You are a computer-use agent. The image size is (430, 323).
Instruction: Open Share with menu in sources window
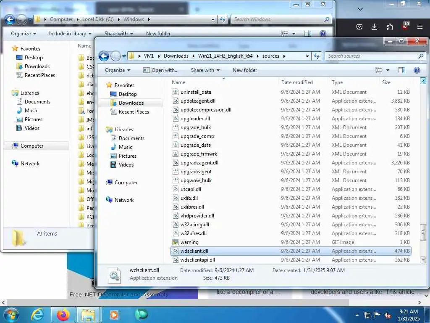pyautogui.click(x=205, y=70)
